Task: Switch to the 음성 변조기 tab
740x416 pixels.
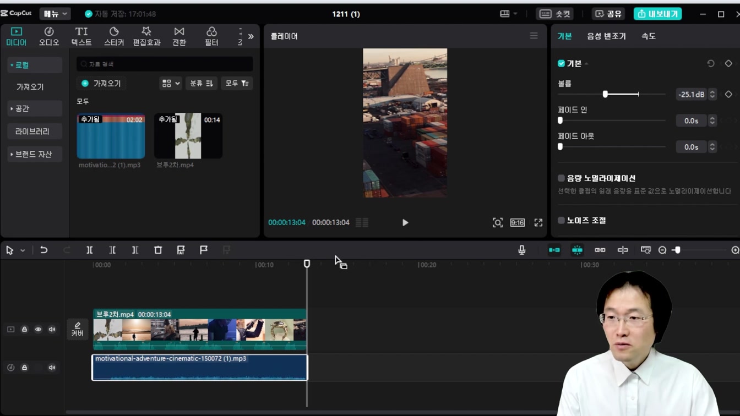Action: click(x=606, y=36)
